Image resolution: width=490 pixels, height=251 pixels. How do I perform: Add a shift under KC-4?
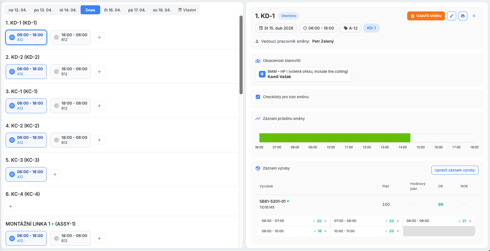coord(11,206)
